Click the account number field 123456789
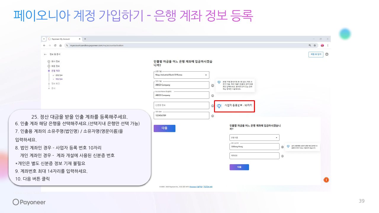 (181, 115)
